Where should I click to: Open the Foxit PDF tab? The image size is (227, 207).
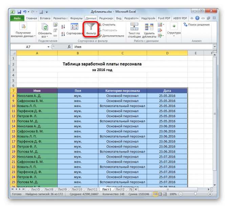pos(164,18)
